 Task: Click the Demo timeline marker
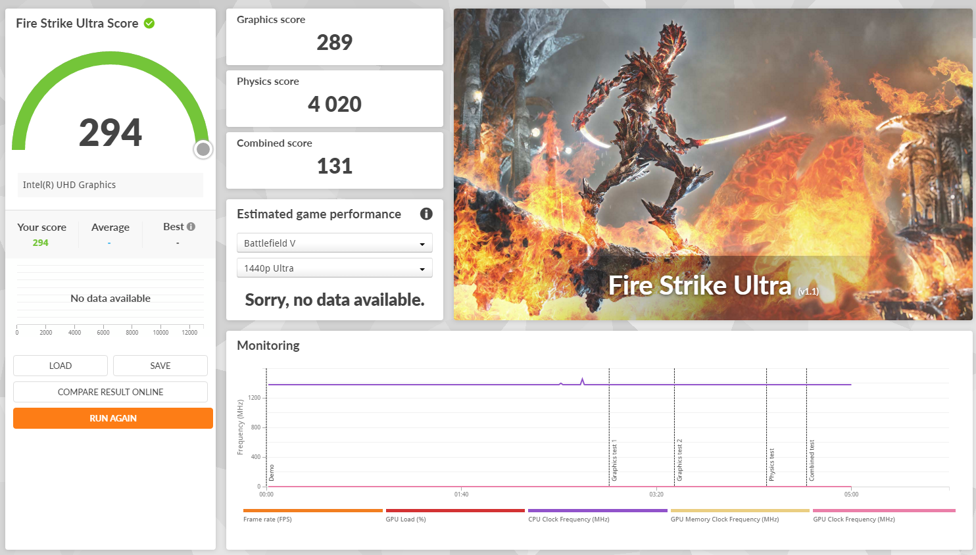click(x=272, y=473)
